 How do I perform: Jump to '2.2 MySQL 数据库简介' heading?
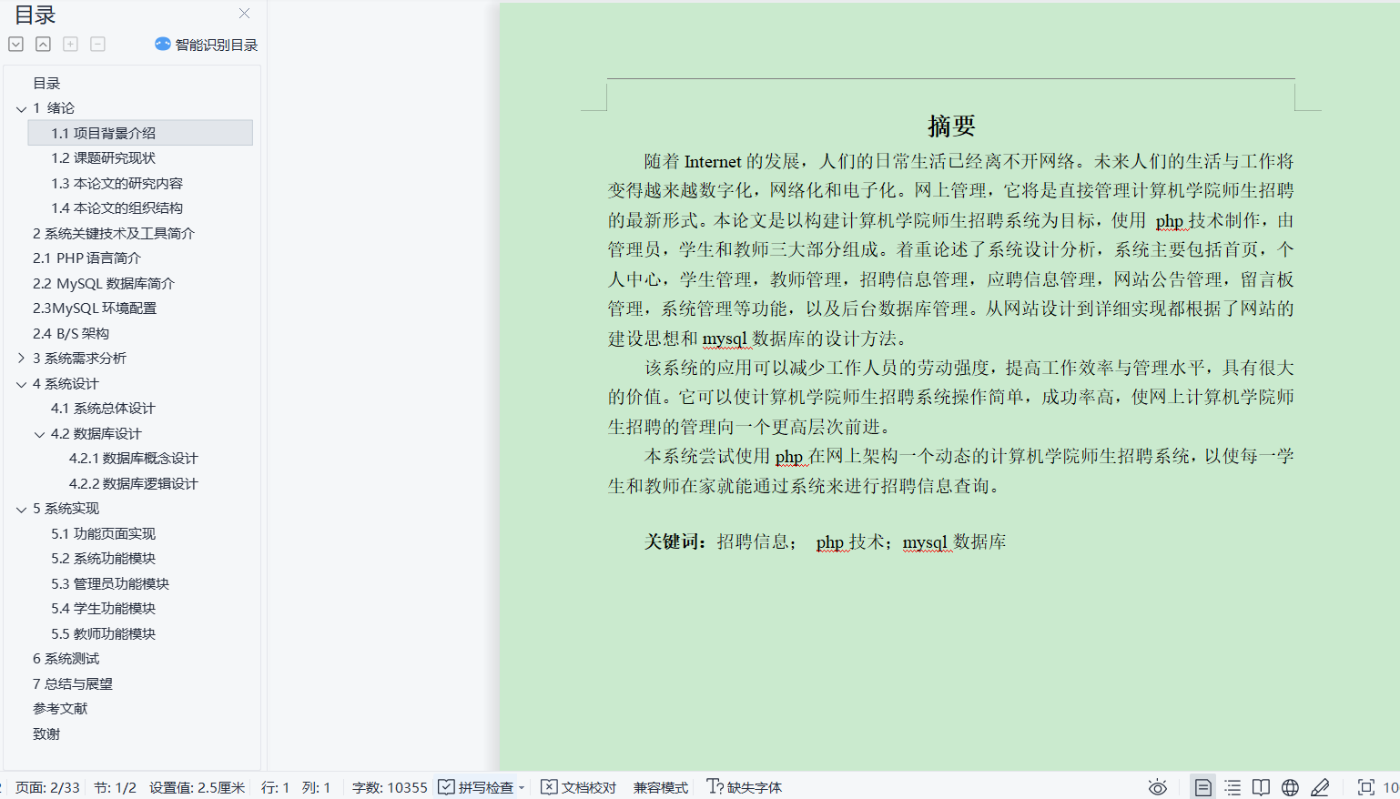[x=103, y=283]
